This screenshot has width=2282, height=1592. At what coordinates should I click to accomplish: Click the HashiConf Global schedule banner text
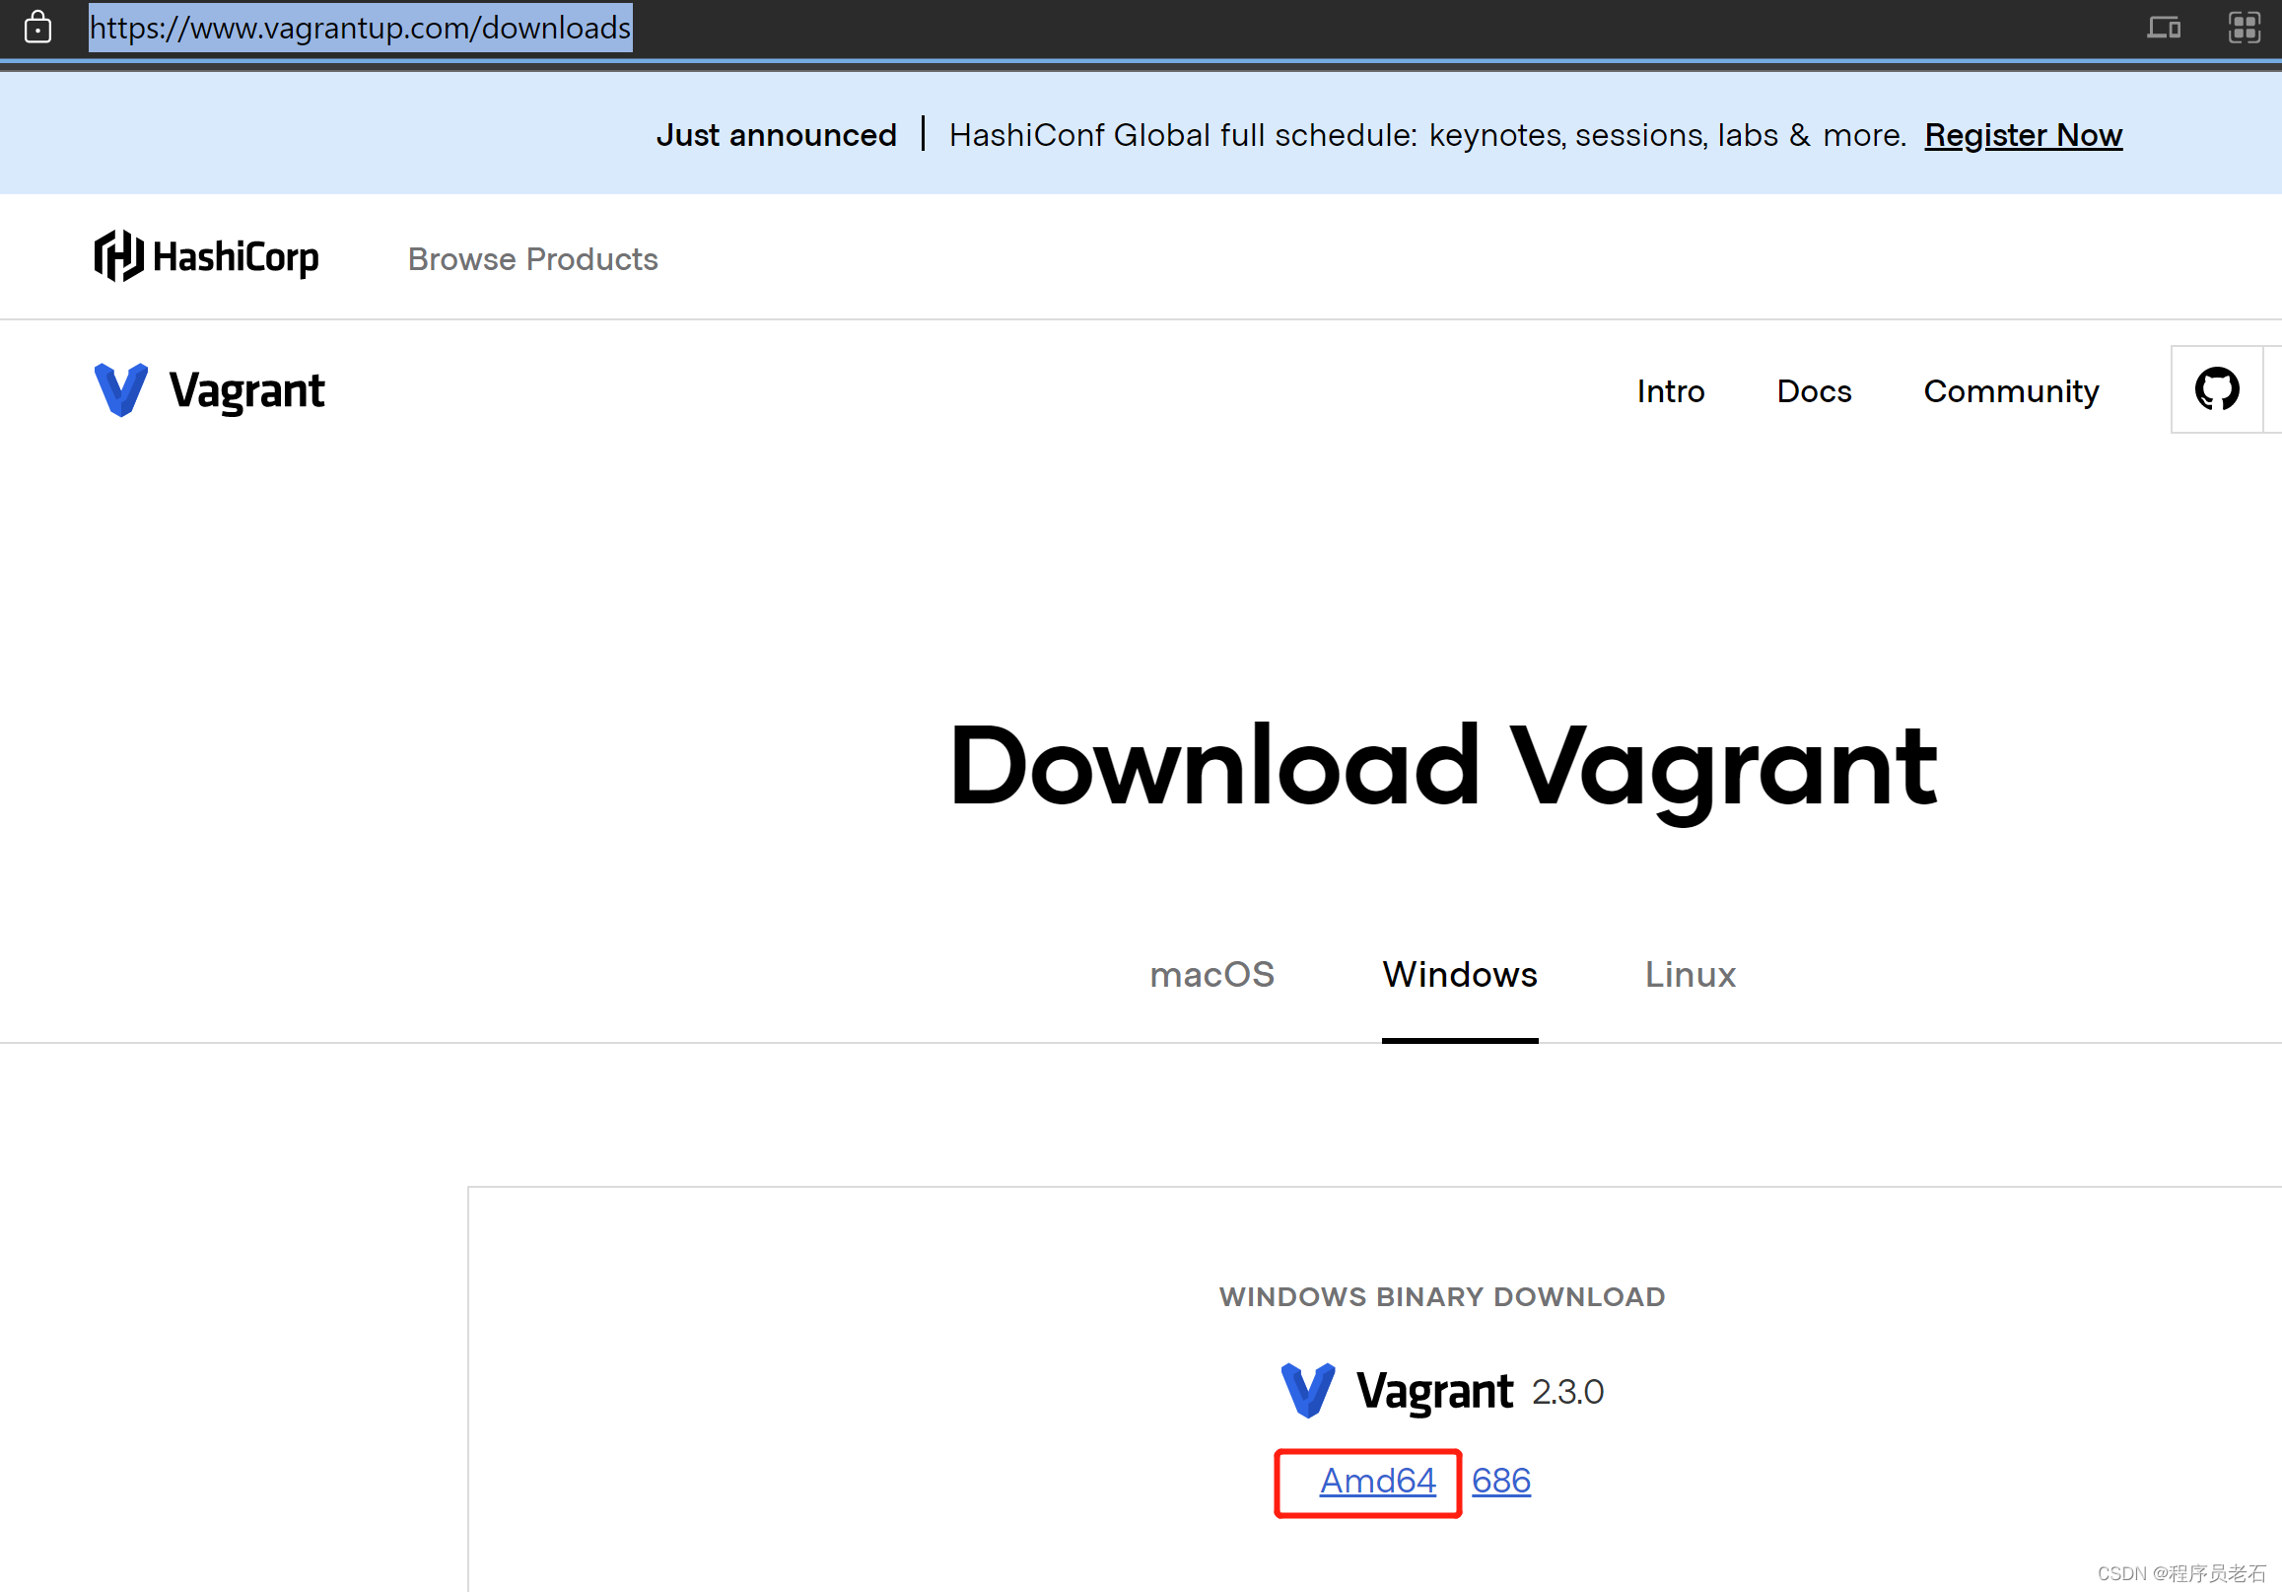point(1426,135)
